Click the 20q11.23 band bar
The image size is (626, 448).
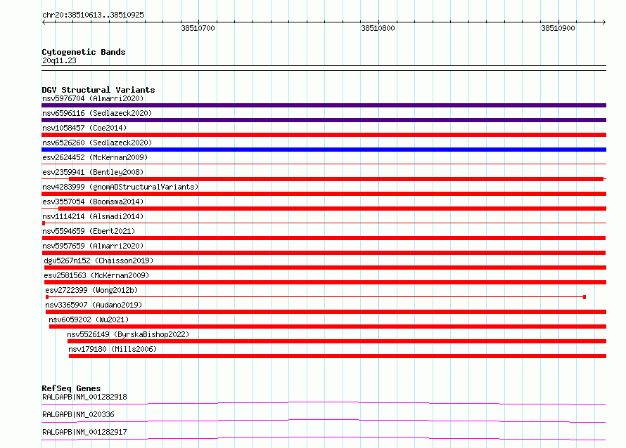click(x=324, y=68)
